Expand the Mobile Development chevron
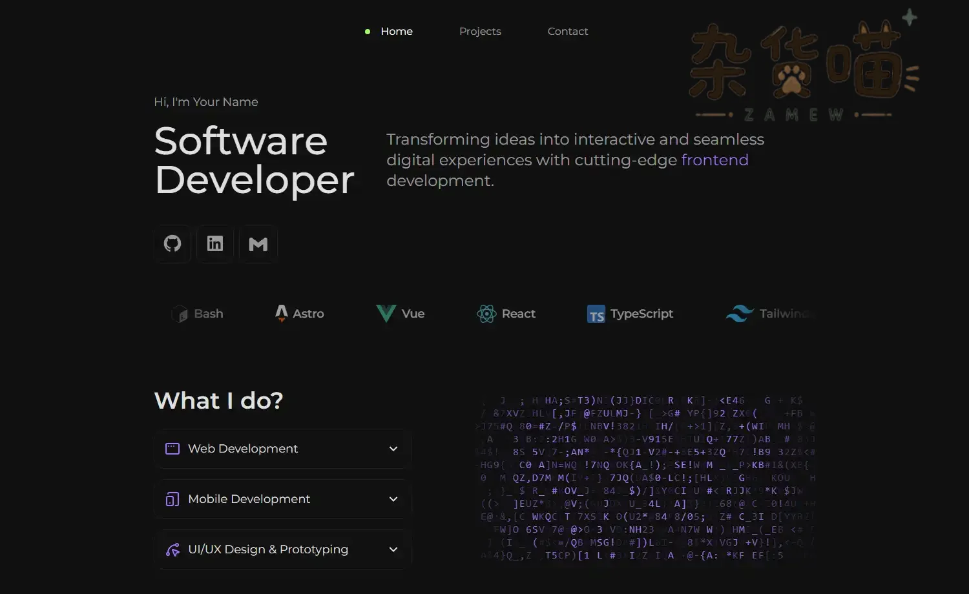The width and height of the screenshot is (969, 594). [x=393, y=499]
